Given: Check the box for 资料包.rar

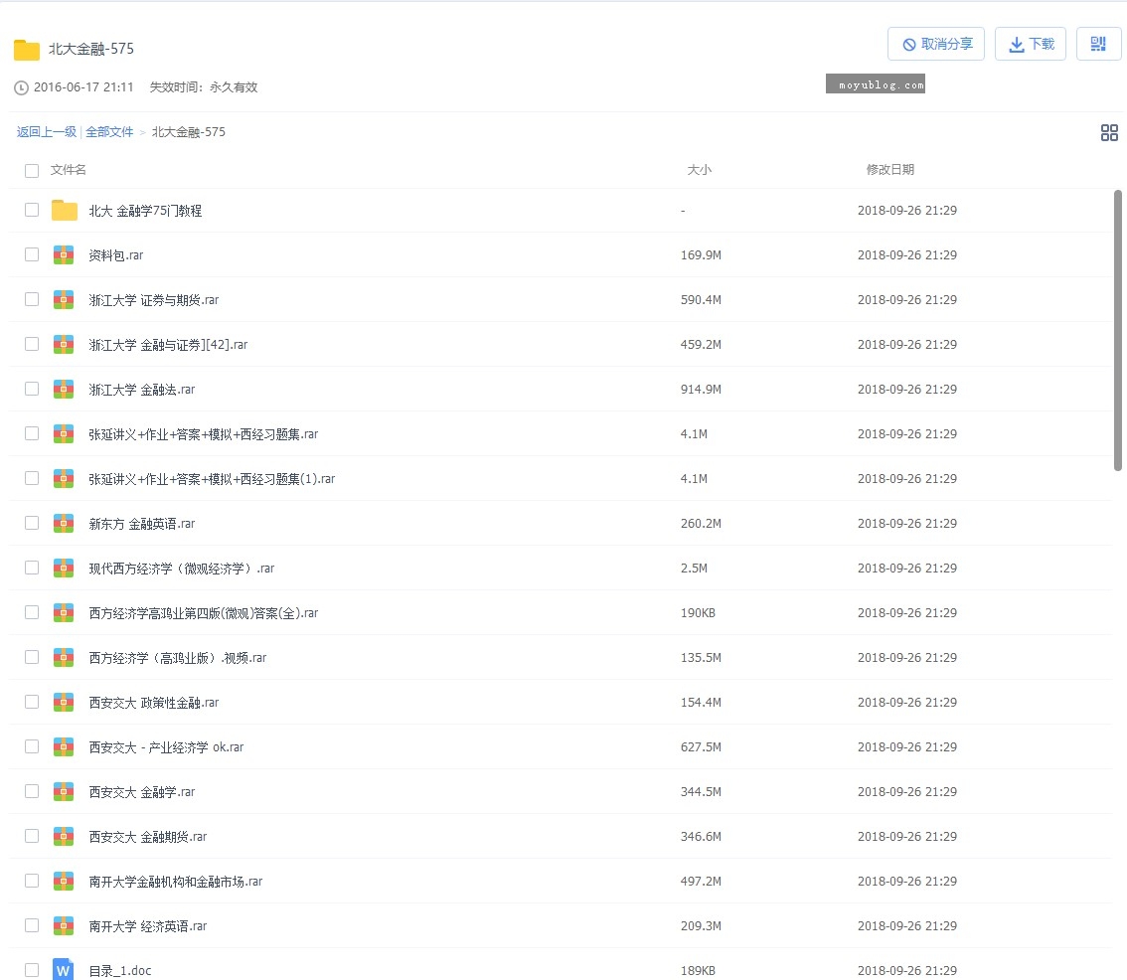Looking at the screenshot, I should pyautogui.click(x=32, y=254).
